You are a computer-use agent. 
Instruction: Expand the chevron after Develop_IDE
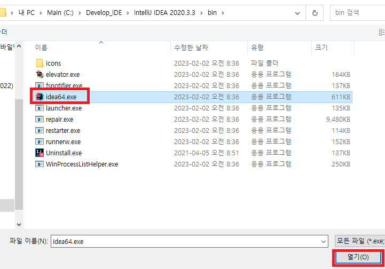[x=128, y=13]
